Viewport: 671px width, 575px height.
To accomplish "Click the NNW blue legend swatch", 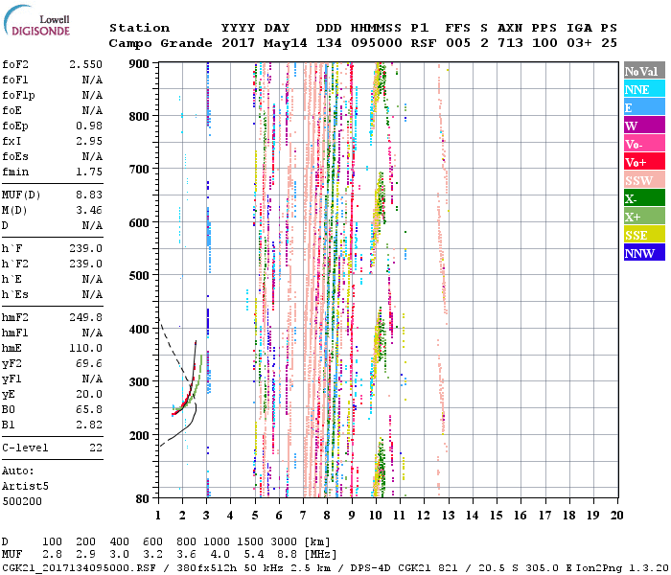I will click(642, 253).
